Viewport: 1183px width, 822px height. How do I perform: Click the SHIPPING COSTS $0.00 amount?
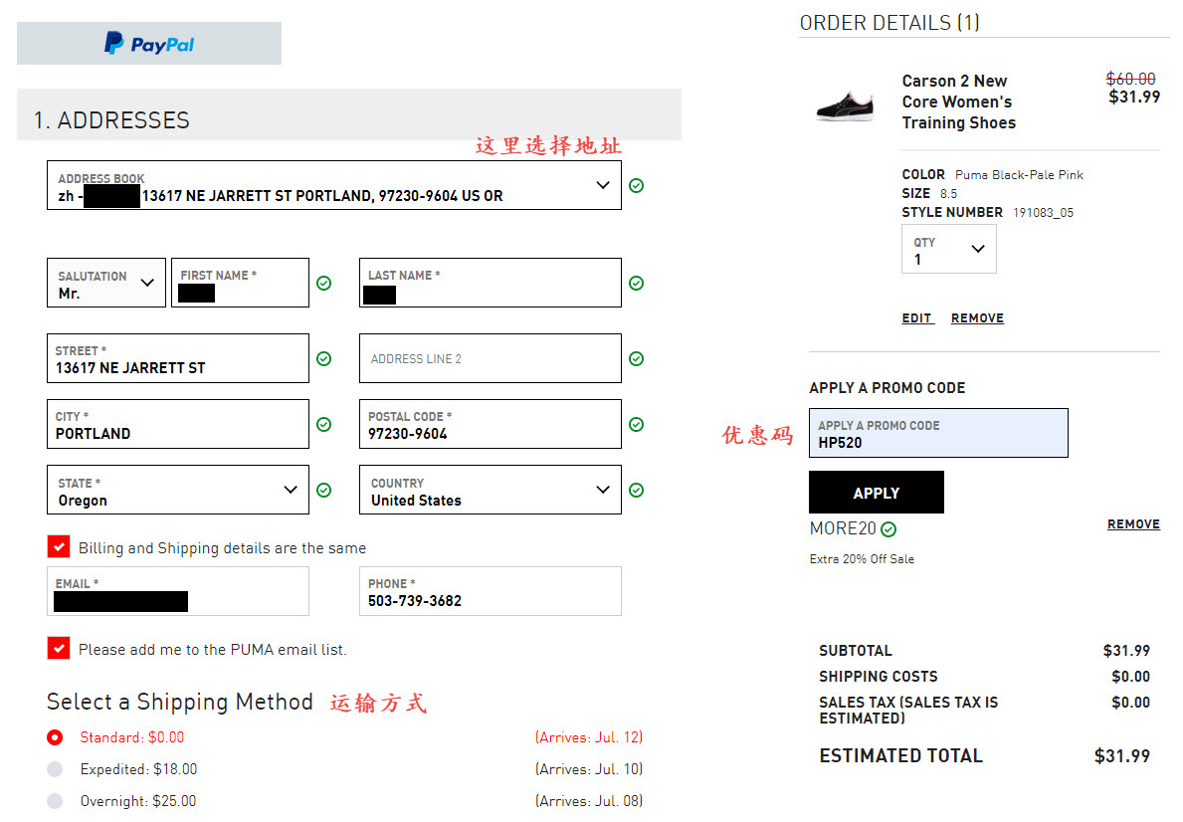tap(1130, 677)
